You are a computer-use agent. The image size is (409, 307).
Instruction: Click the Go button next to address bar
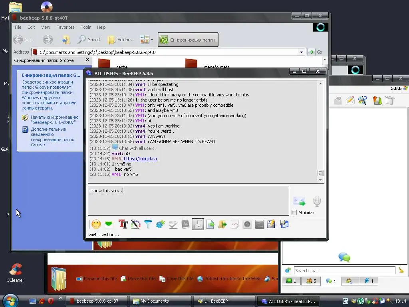(x=316, y=52)
